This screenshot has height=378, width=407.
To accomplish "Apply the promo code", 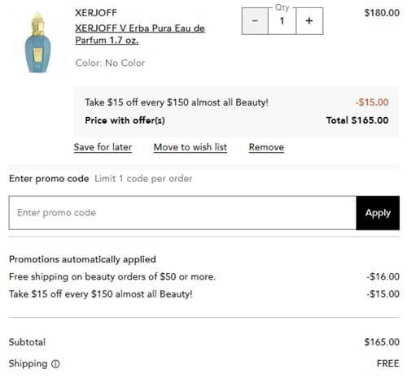I will tap(378, 213).
